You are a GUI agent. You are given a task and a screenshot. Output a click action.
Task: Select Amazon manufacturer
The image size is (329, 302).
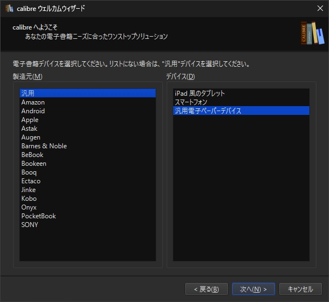87,102
